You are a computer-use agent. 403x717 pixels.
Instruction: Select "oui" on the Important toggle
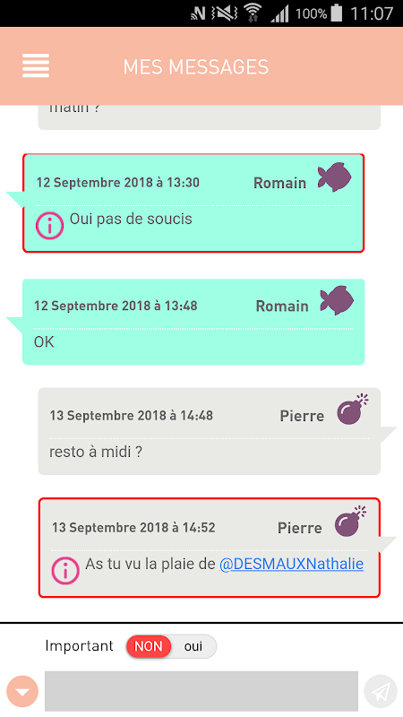pyautogui.click(x=193, y=646)
